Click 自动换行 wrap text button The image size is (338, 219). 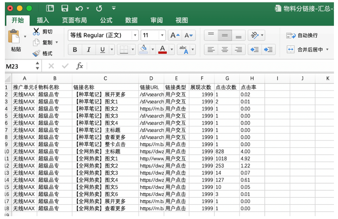302,36
